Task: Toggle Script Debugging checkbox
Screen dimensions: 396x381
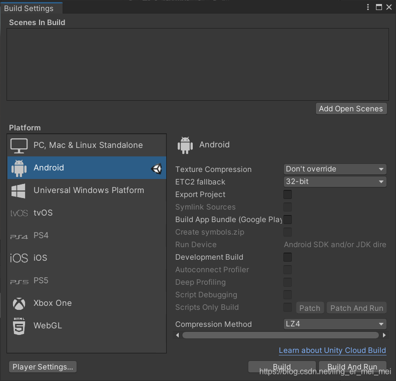Action: click(x=287, y=295)
